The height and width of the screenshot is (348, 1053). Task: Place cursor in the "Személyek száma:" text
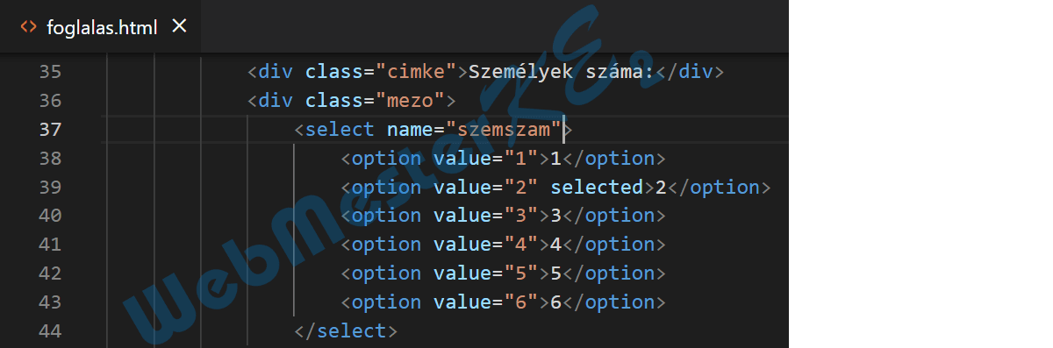562,72
